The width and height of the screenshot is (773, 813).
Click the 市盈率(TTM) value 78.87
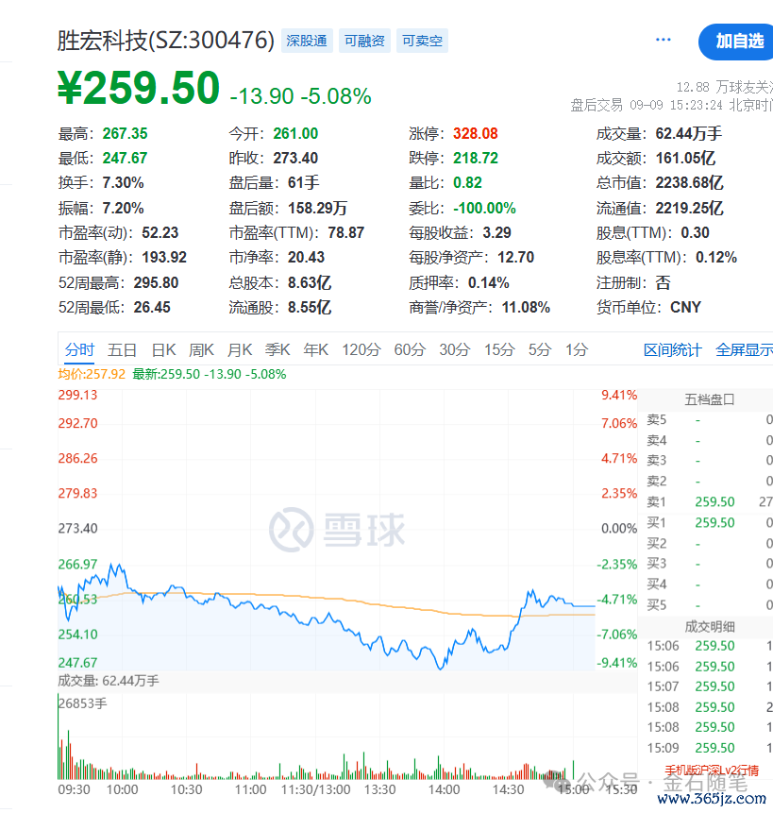tap(346, 233)
